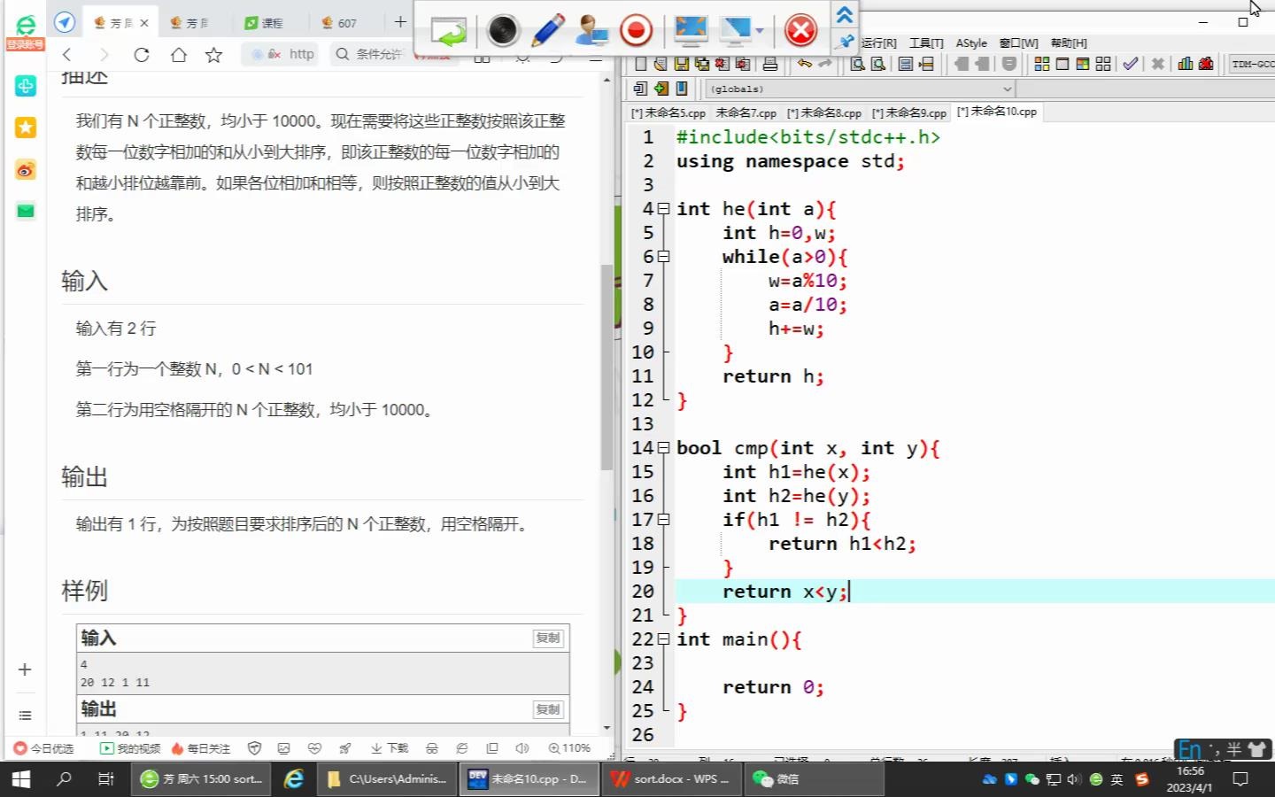Click the green mail icon in browser sidebar
Viewport: 1275px width, 797px height.
pyautogui.click(x=26, y=211)
